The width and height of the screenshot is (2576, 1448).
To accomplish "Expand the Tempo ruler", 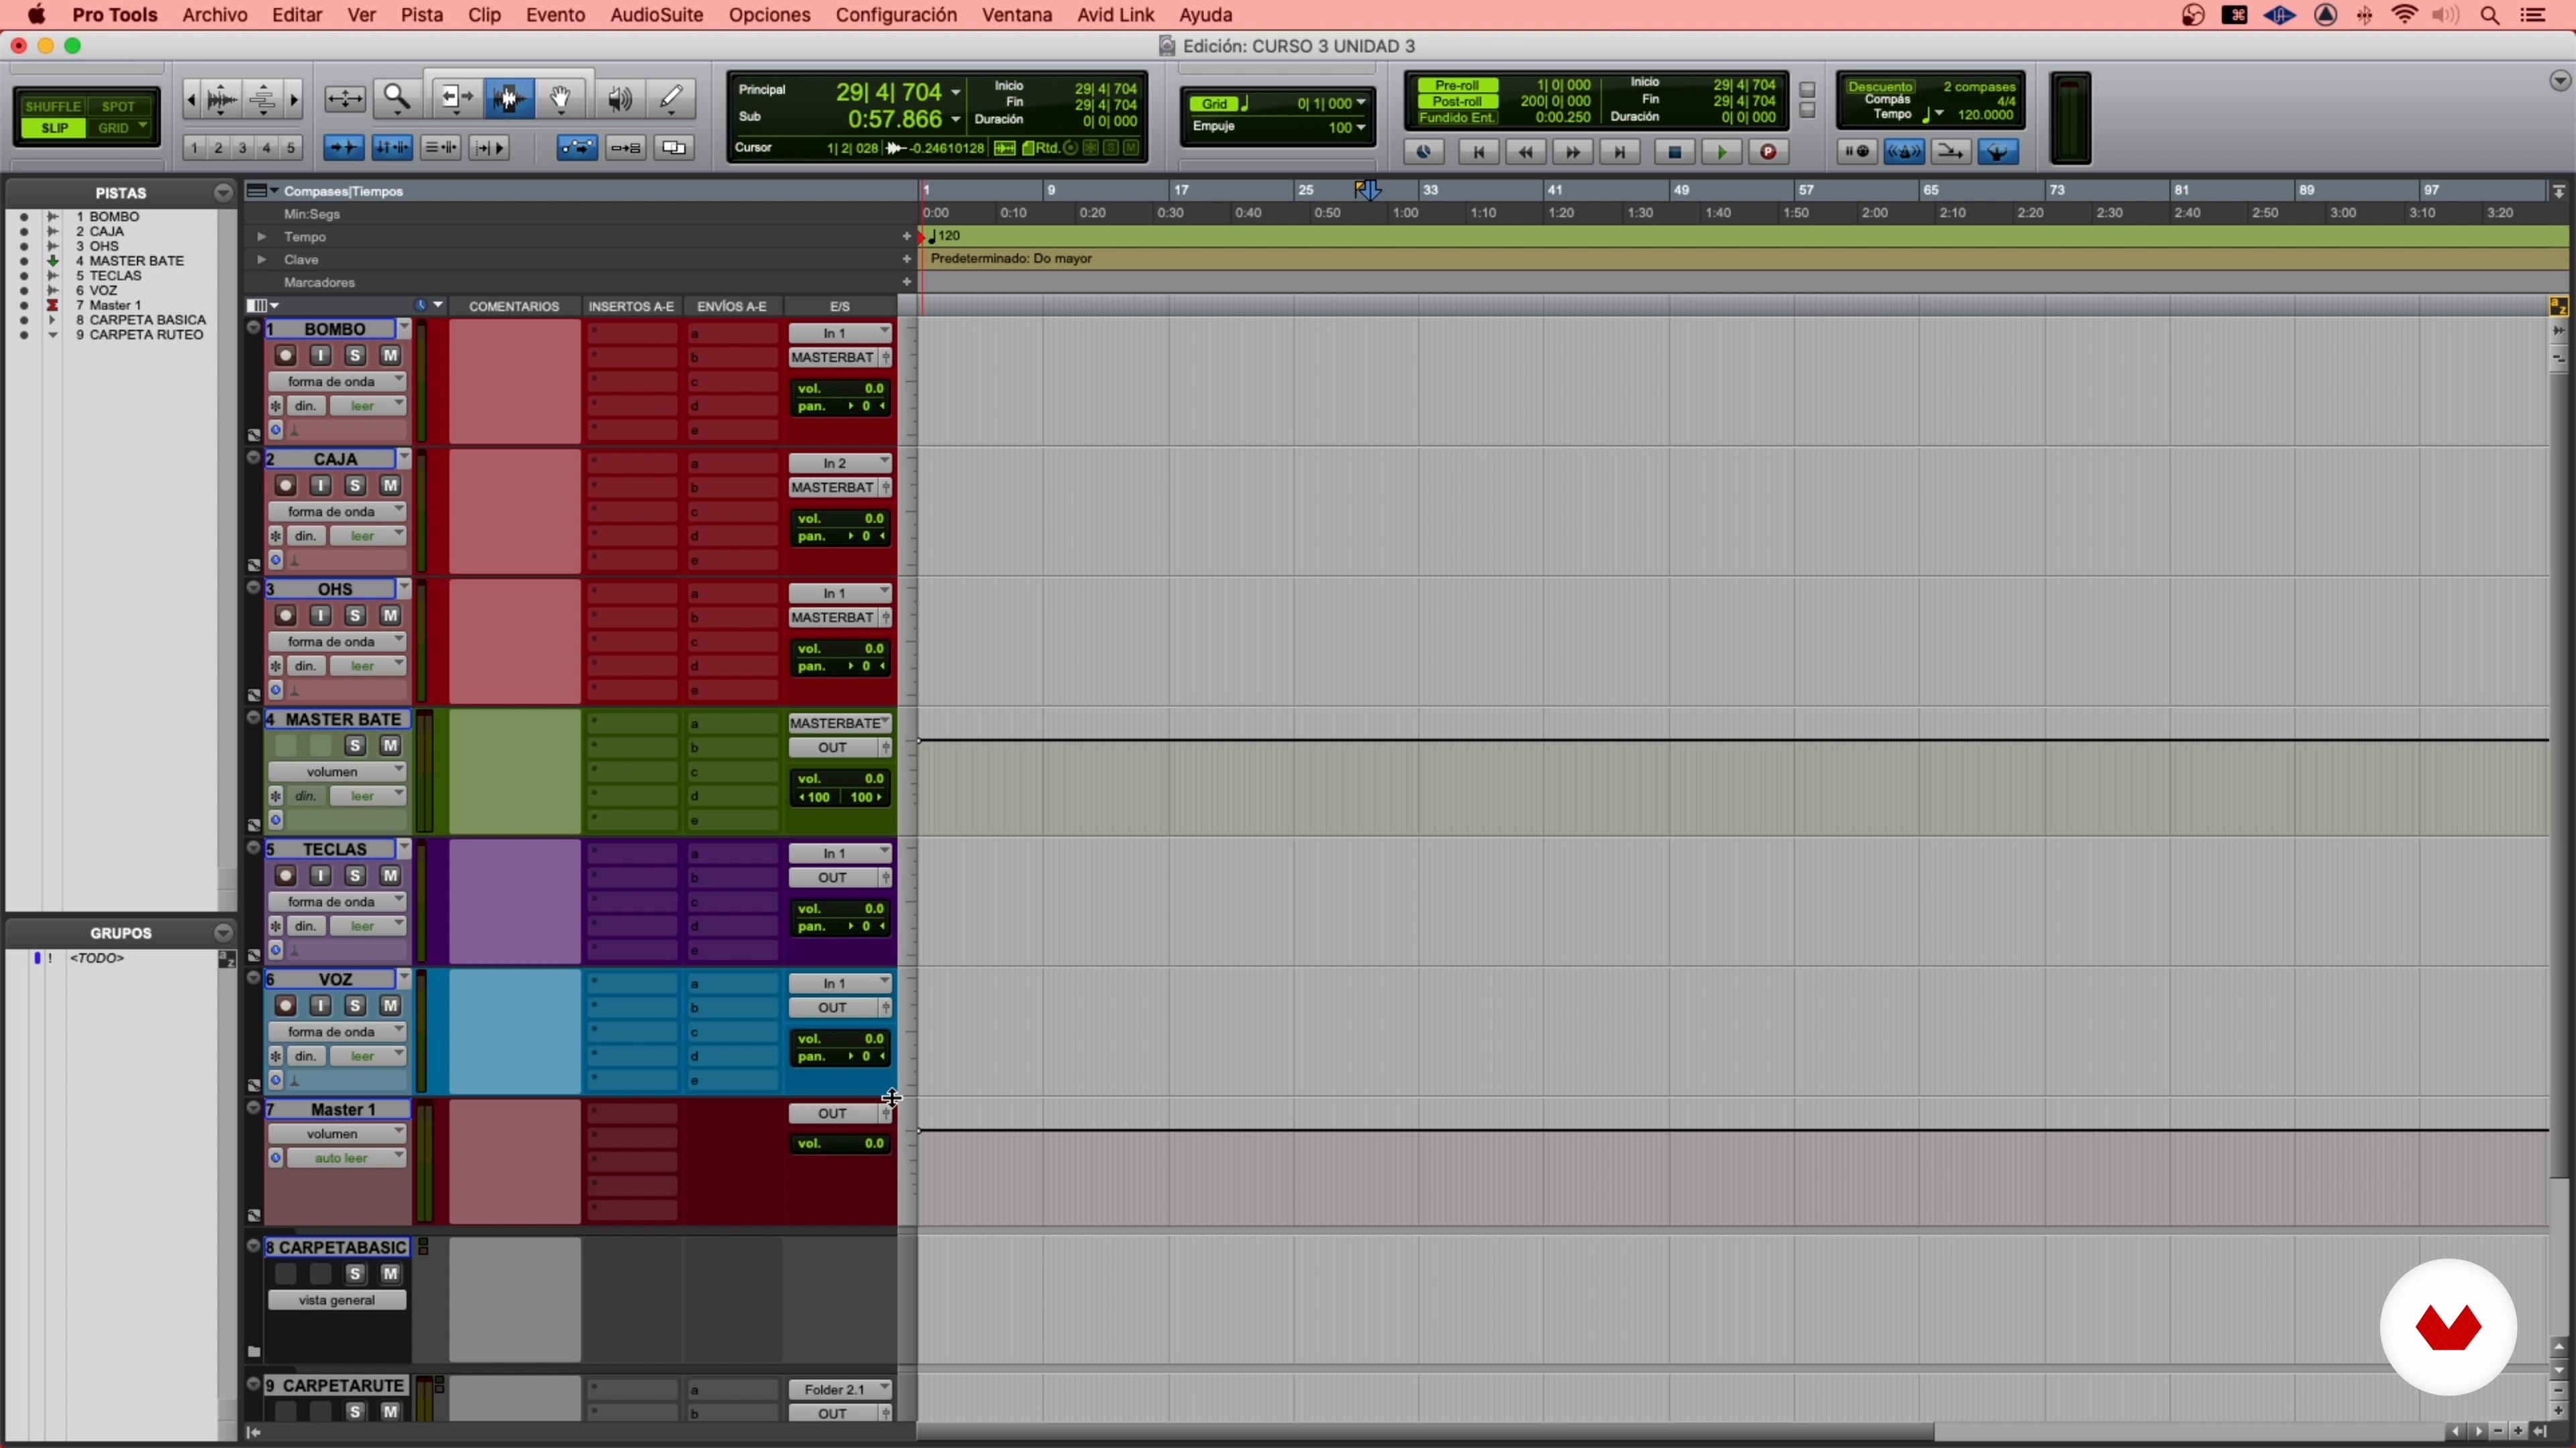I will click(x=261, y=237).
